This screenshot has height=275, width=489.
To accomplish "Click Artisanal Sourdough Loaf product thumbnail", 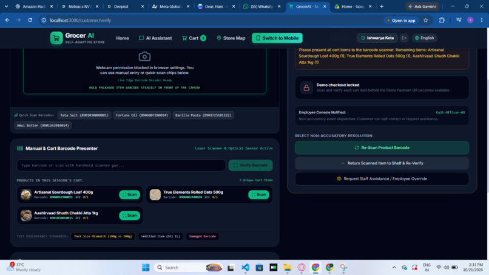I will [x=26, y=194].
